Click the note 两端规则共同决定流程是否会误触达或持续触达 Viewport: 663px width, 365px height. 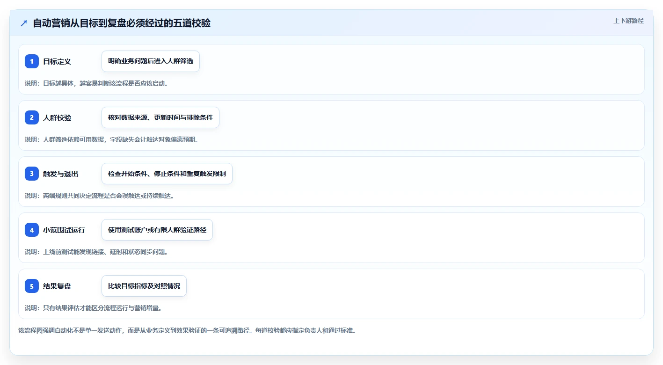click(100, 196)
